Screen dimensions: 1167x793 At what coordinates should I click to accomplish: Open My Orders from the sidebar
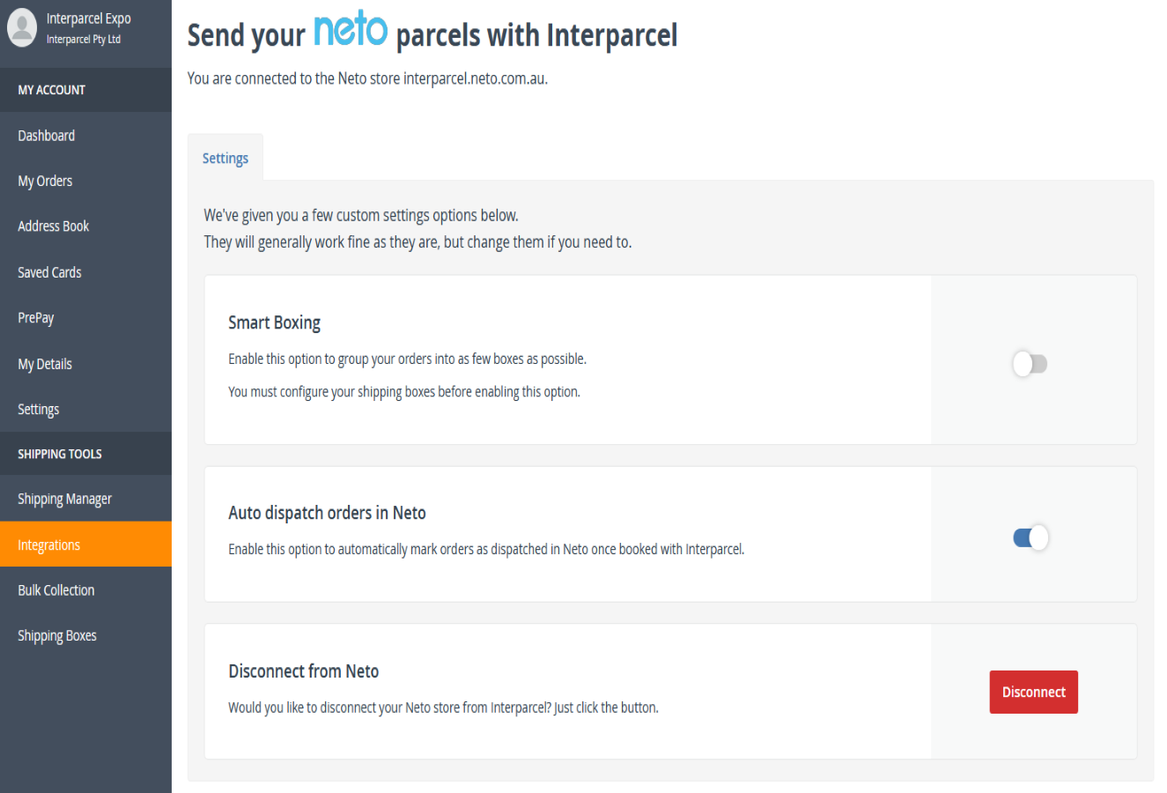[x=45, y=181]
